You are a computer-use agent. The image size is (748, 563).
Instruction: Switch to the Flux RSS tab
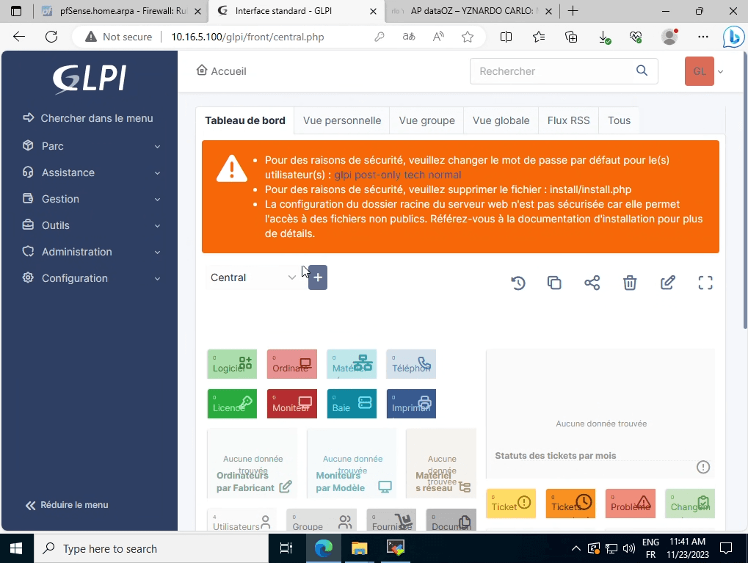click(568, 120)
